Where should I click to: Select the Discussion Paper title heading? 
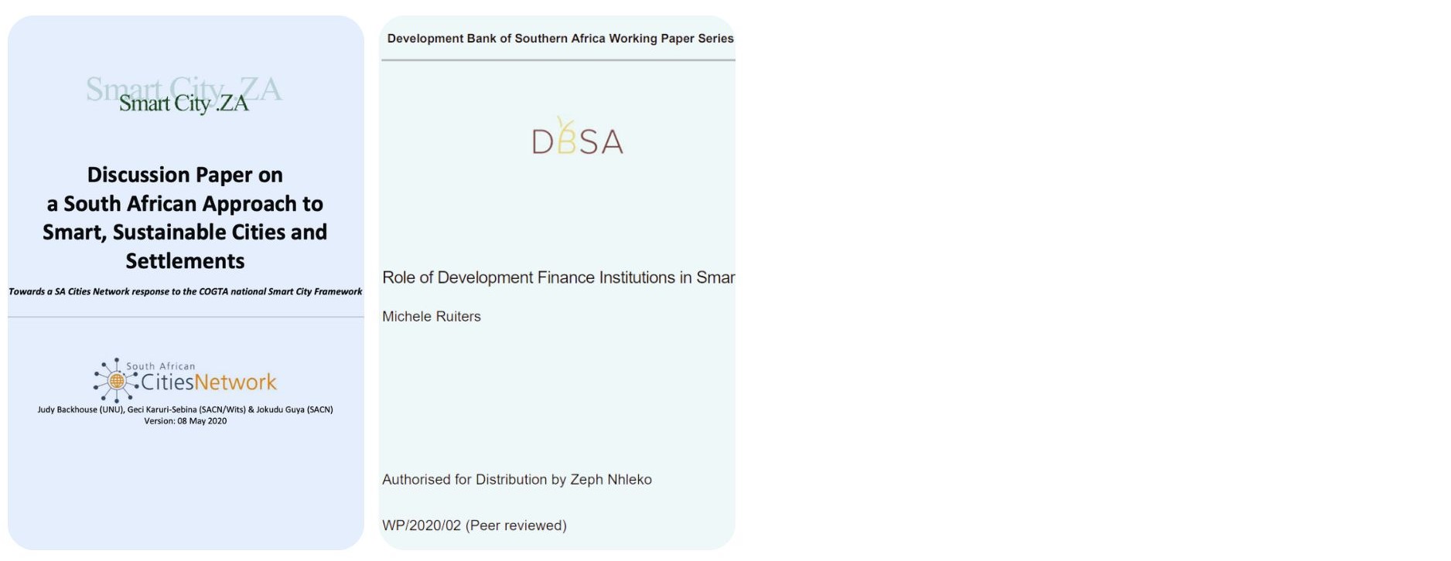tap(185, 217)
